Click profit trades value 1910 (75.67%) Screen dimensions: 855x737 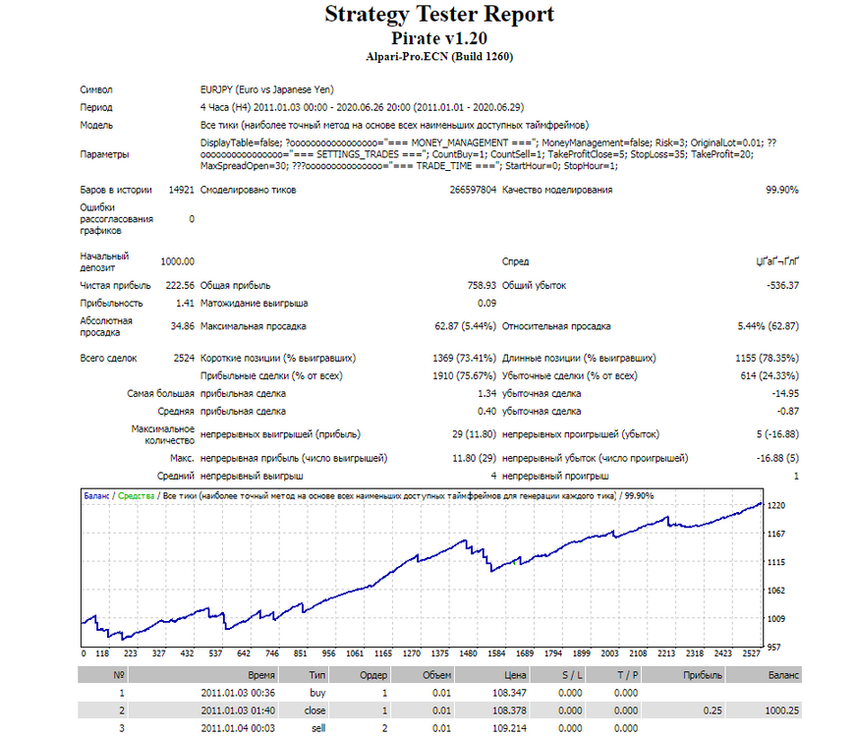point(464,375)
